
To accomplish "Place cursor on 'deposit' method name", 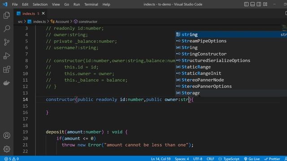I will (55, 132).
